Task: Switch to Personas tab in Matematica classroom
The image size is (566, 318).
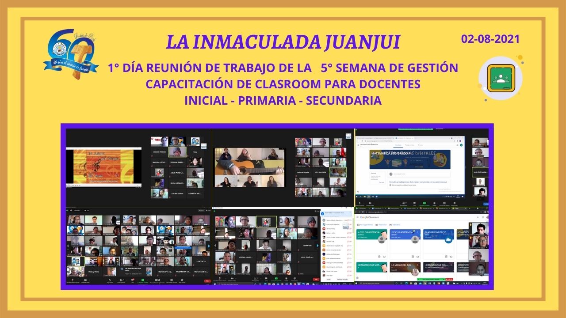Action: 420,145
